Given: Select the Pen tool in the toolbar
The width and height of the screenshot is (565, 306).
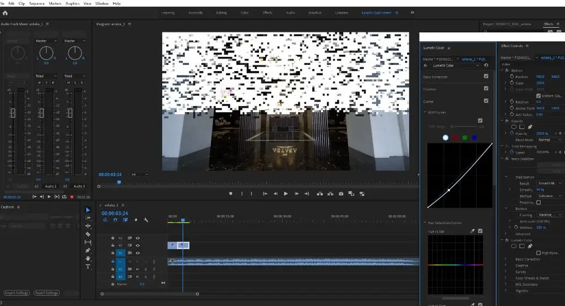Looking at the screenshot, I should click(x=88, y=250).
